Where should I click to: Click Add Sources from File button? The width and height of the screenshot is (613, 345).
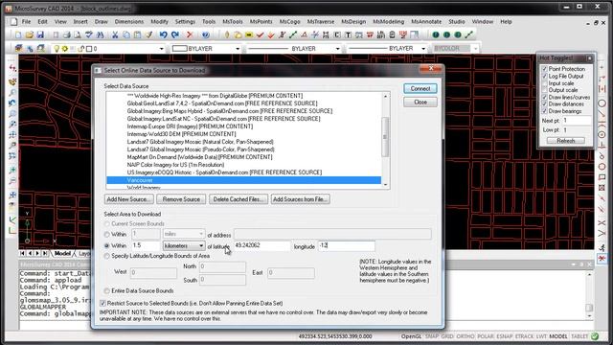click(x=300, y=199)
